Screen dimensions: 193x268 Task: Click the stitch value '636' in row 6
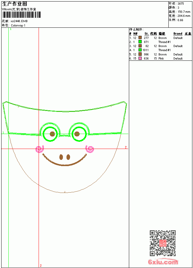coord(146,59)
